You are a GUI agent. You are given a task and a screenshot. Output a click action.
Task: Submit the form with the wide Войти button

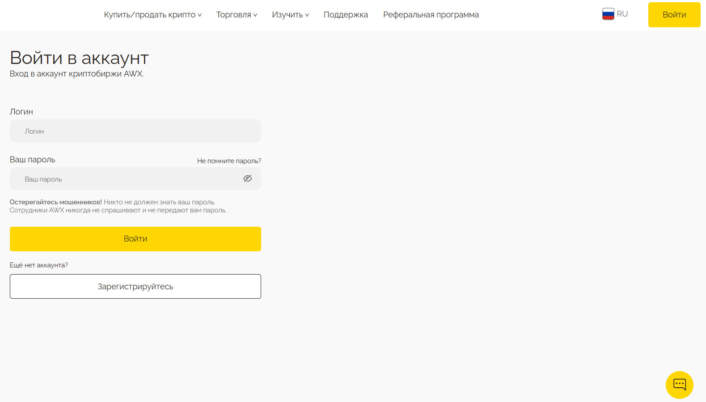click(x=135, y=239)
